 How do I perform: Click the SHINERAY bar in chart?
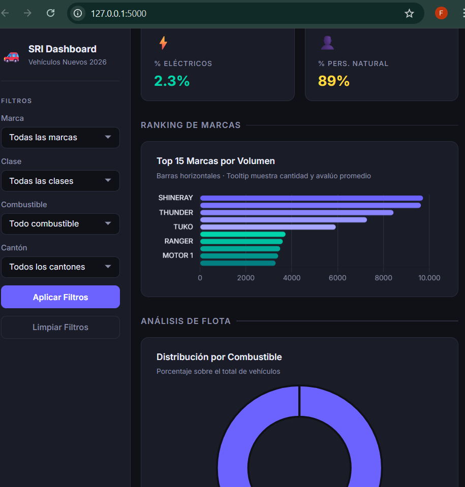click(x=311, y=198)
